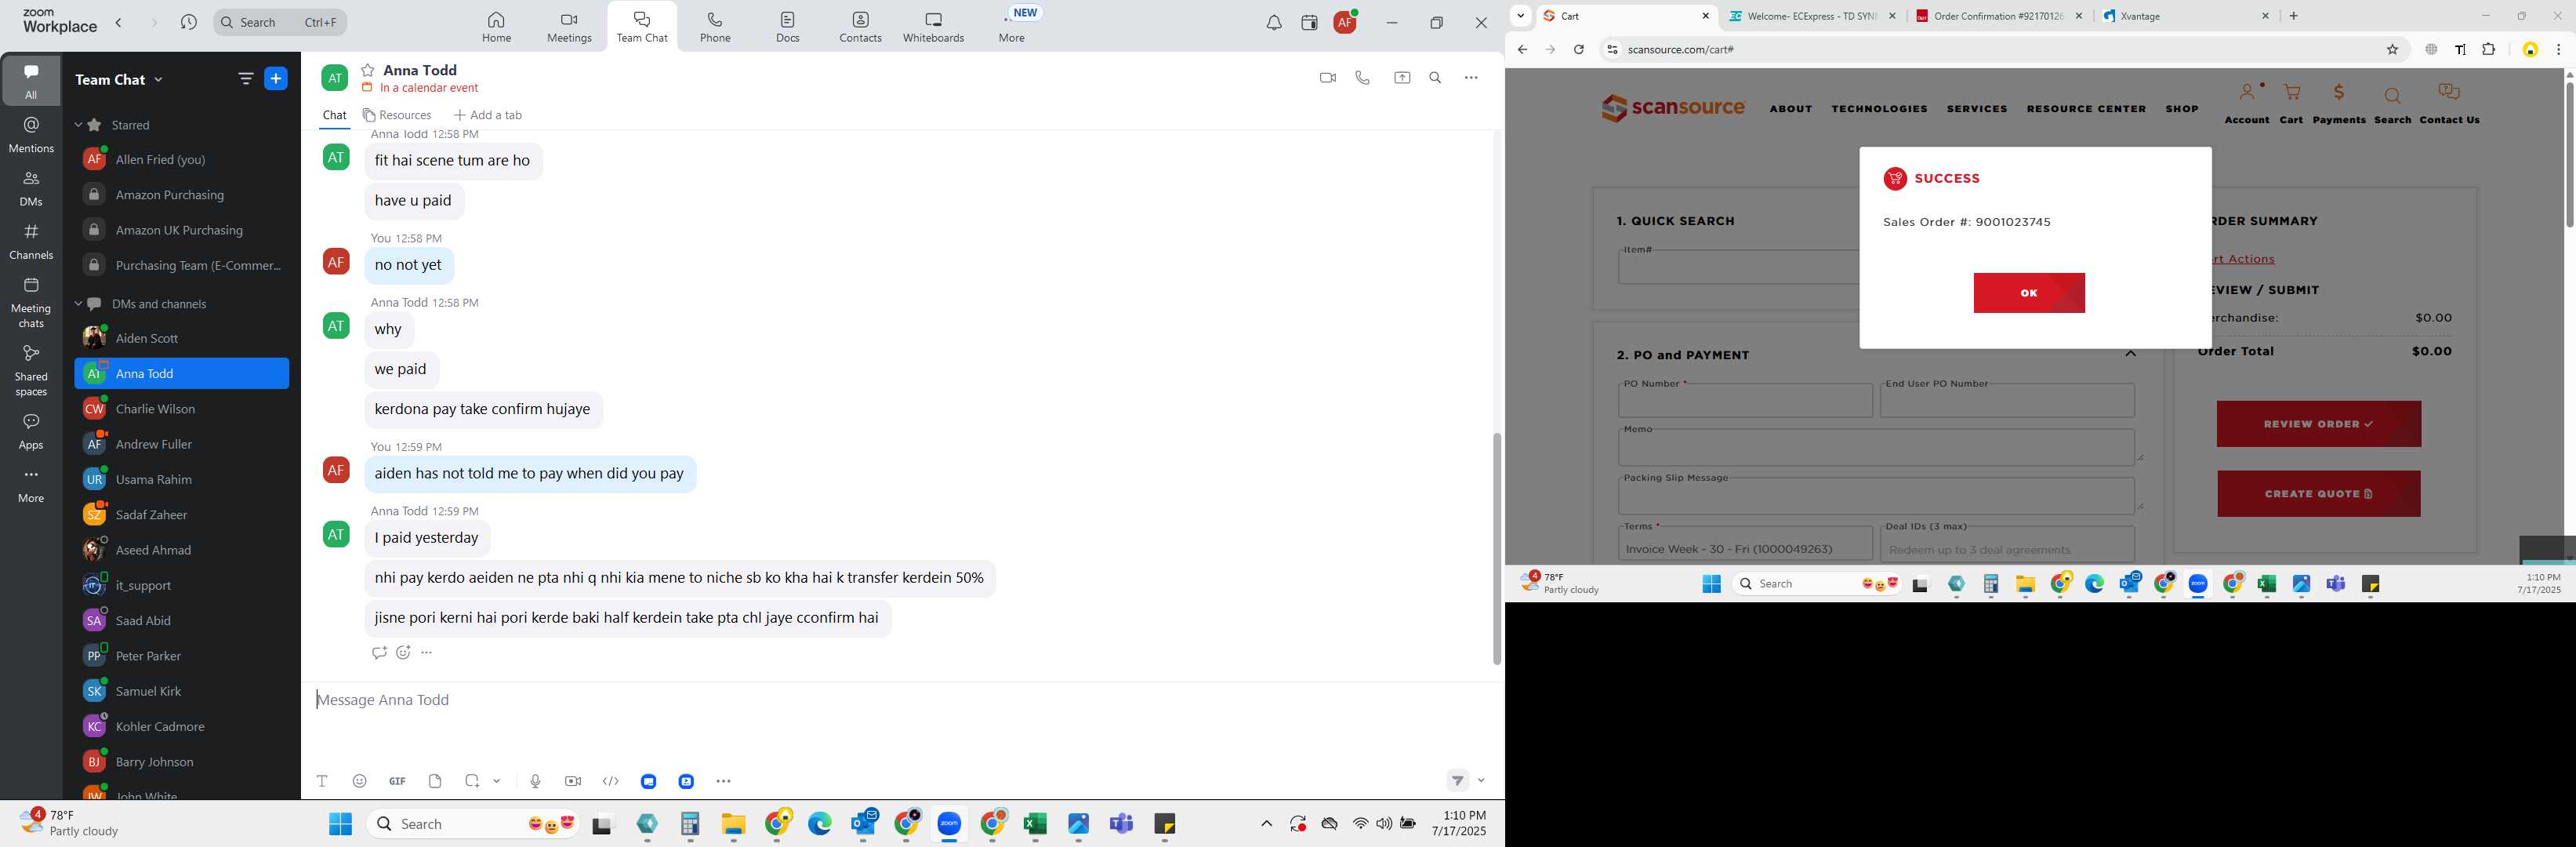
Task: Filter the Team Chat list
Action: pos(245,79)
